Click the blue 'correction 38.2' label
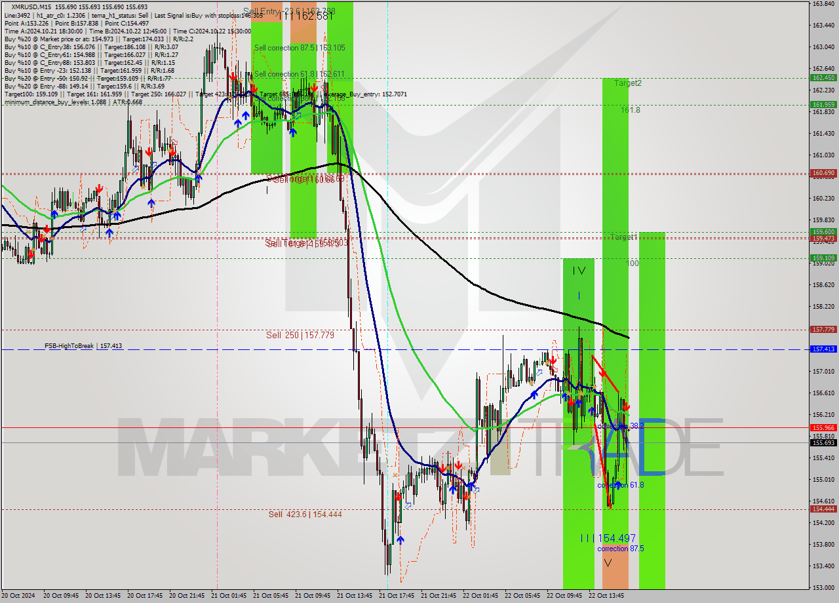Viewport: 839px width, 603px height. click(620, 426)
